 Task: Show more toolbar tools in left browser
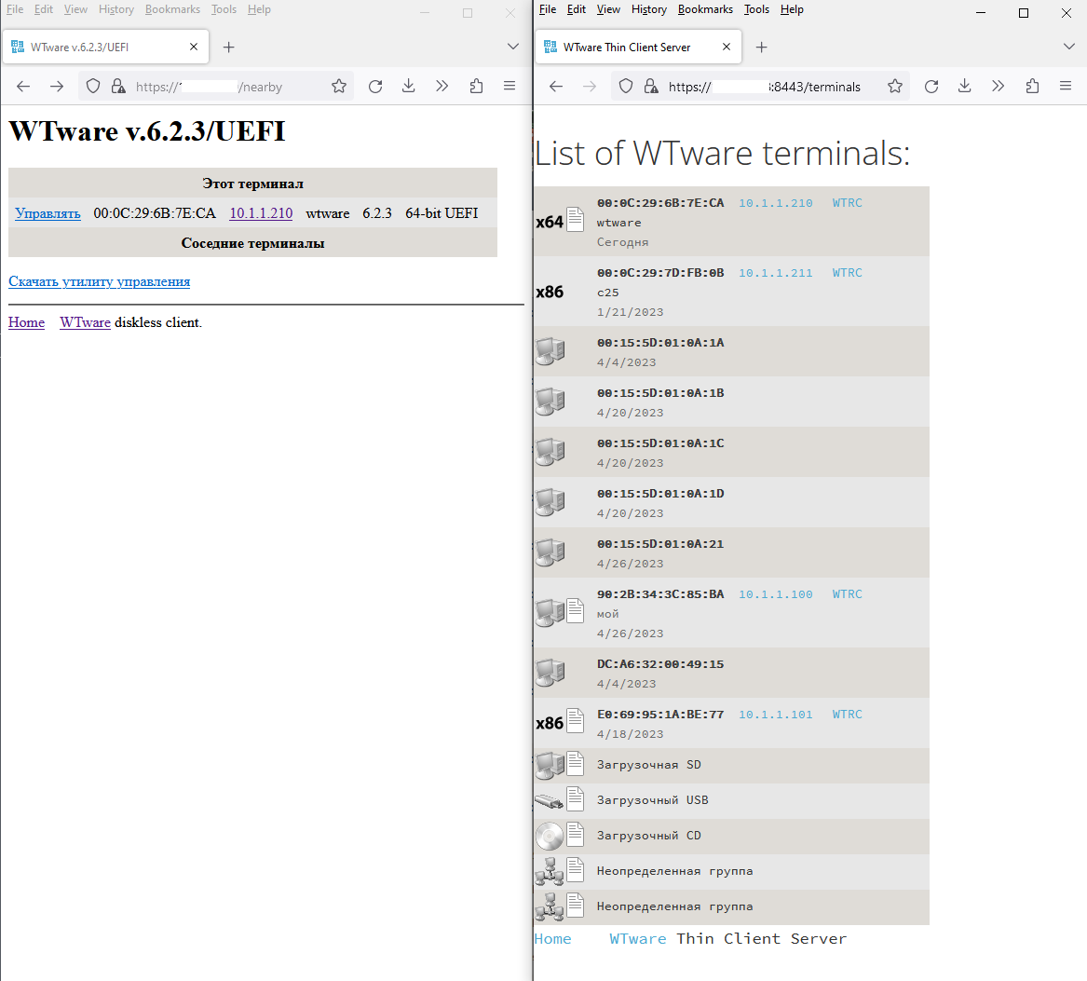[x=442, y=87]
